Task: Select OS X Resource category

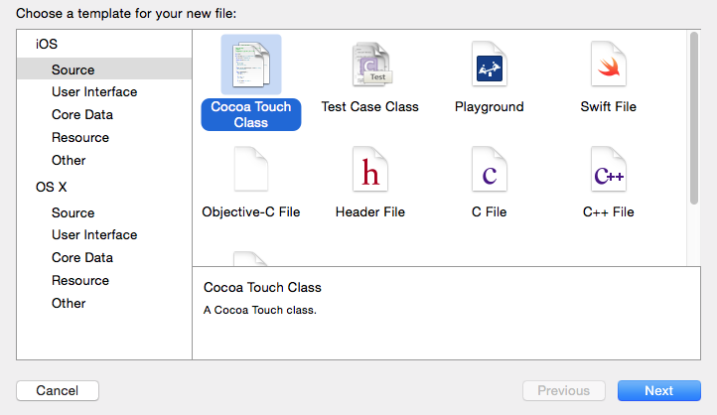Action: [79, 281]
